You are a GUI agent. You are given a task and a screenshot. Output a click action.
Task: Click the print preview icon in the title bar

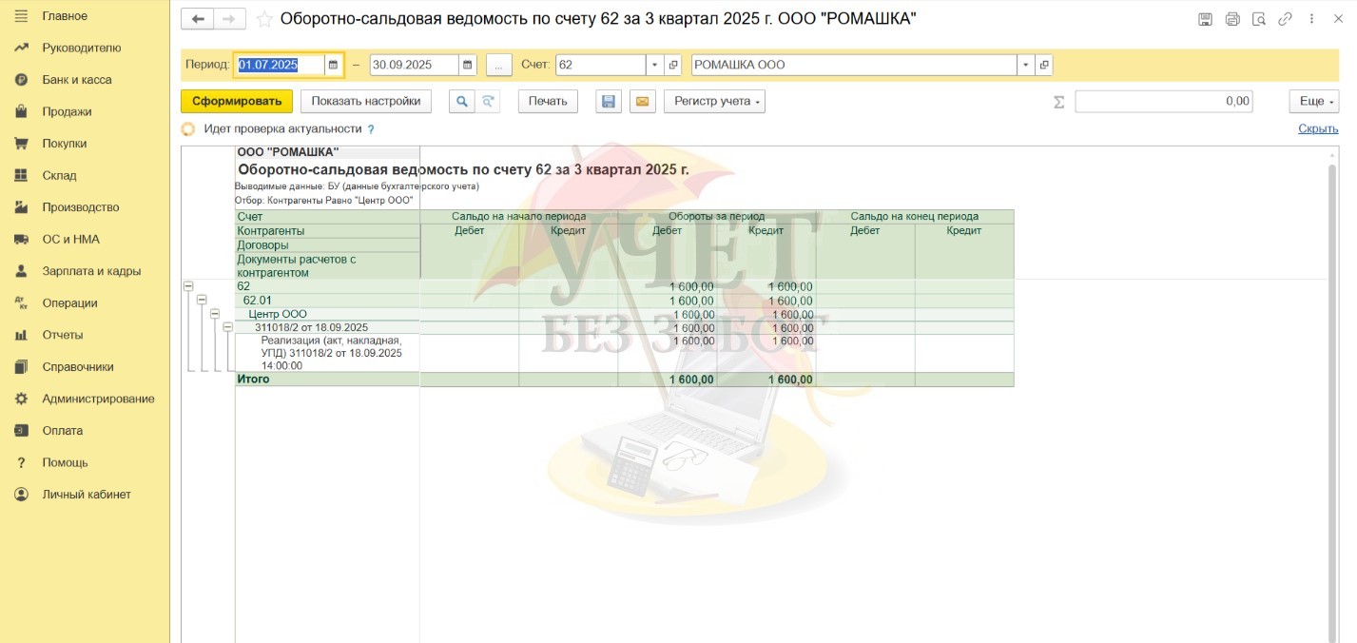(x=1259, y=19)
